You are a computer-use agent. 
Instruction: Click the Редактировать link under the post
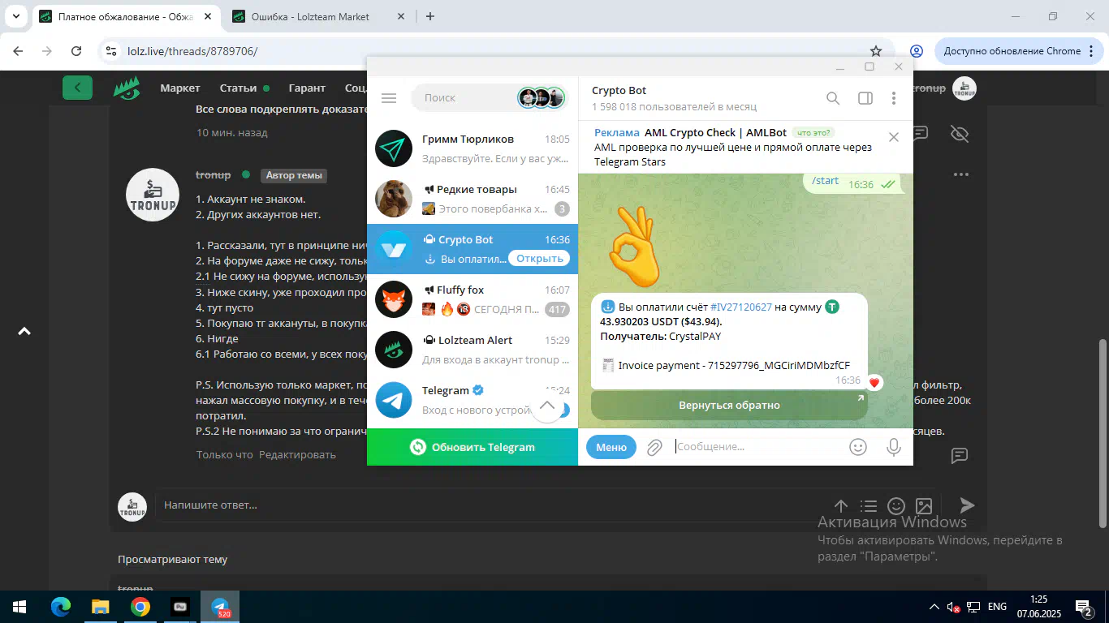pyautogui.click(x=297, y=454)
